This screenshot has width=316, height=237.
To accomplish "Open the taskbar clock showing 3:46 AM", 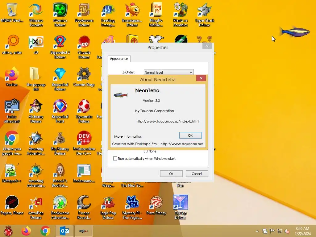I will [302, 231].
